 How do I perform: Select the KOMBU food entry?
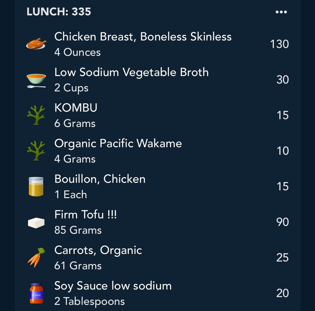[157, 115]
